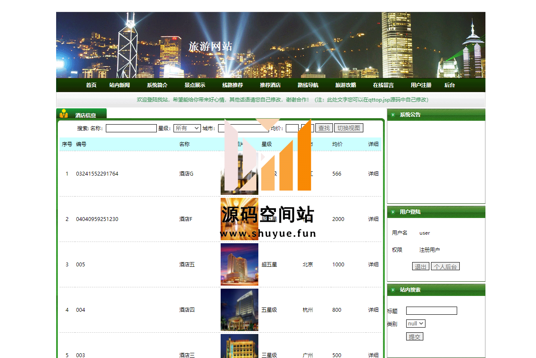The height and width of the screenshot is (358, 536).
Task: Visit the 旅游攻略 section
Action: 346,85
